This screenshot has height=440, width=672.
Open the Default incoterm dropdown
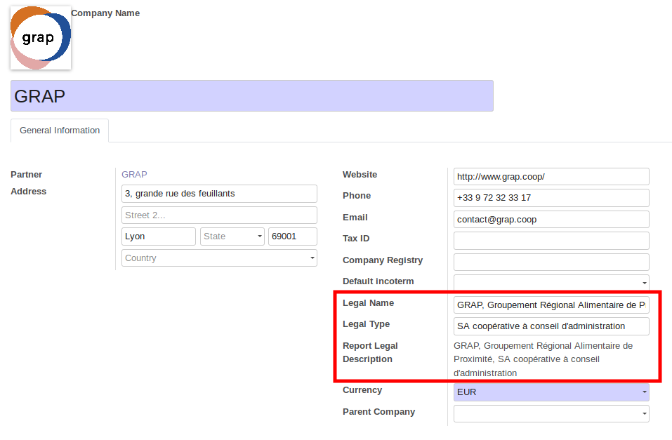click(x=551, y=283)
